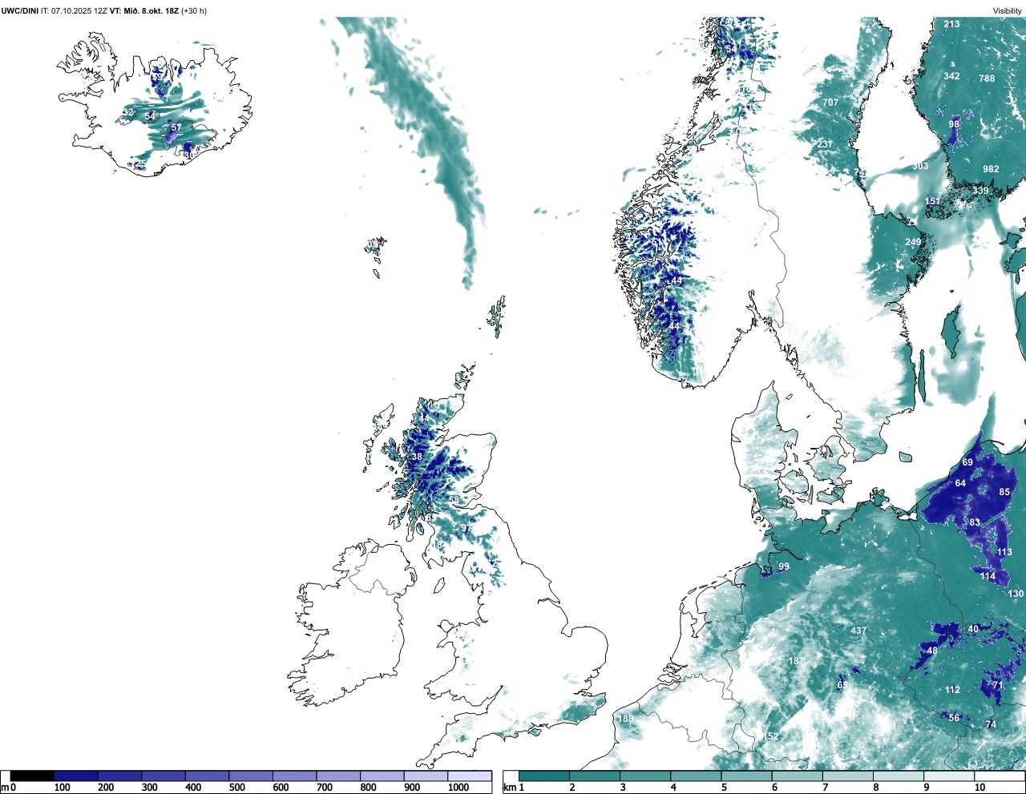Click the '69' value in the Polish fog area

tap(967, 462)
